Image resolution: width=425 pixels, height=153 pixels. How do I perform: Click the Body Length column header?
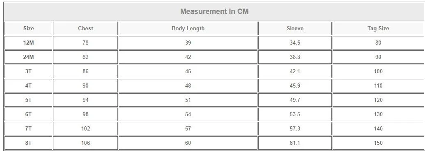(188, 28)
